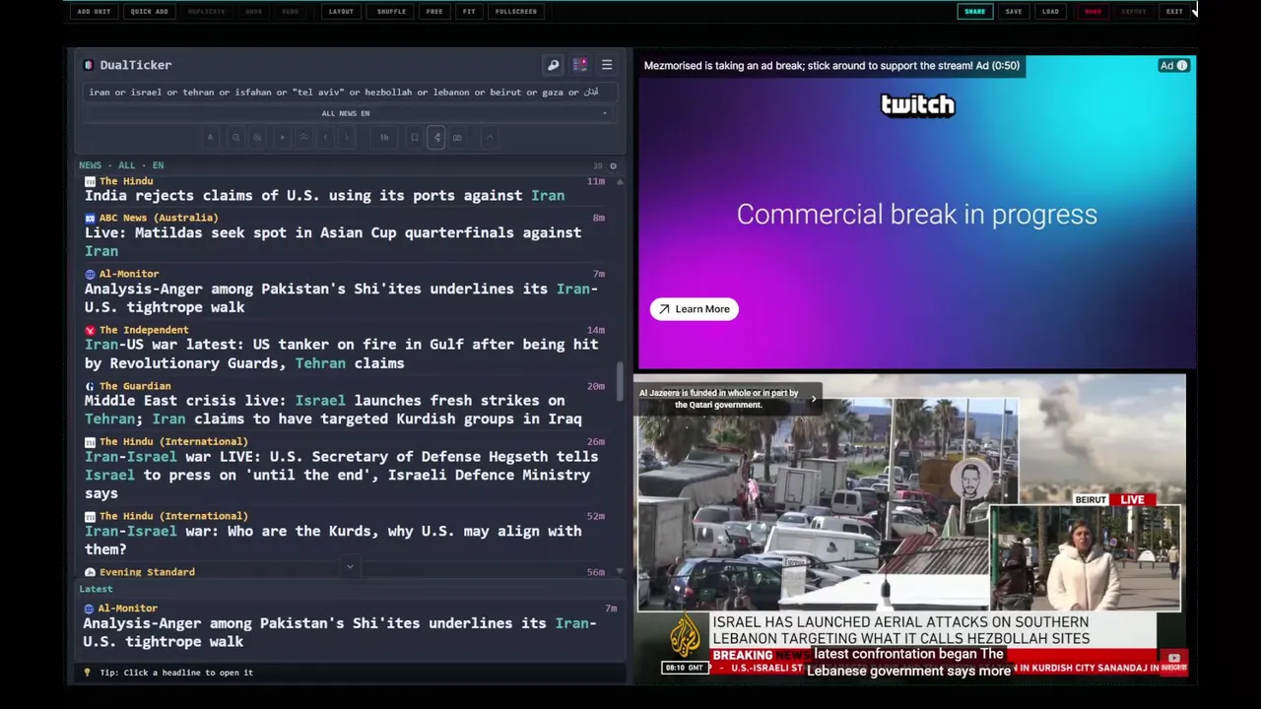Click the FULLSCREEN button
The height and width of the screenshot is (709, 1261).
pos(516,12)
